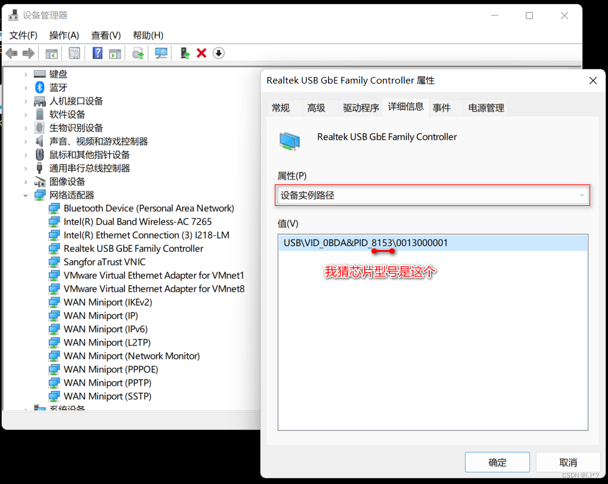The image size is (608, 484).
Task: Click the Properties toolbar icon
Action: click(74, 53)
